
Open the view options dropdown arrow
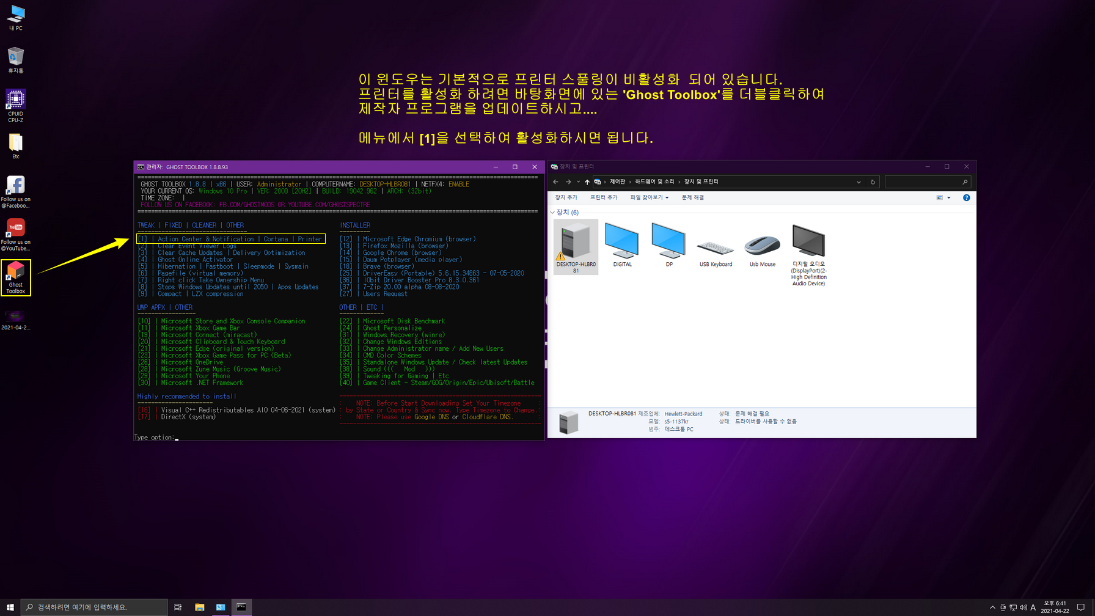(x=949, y=197)
